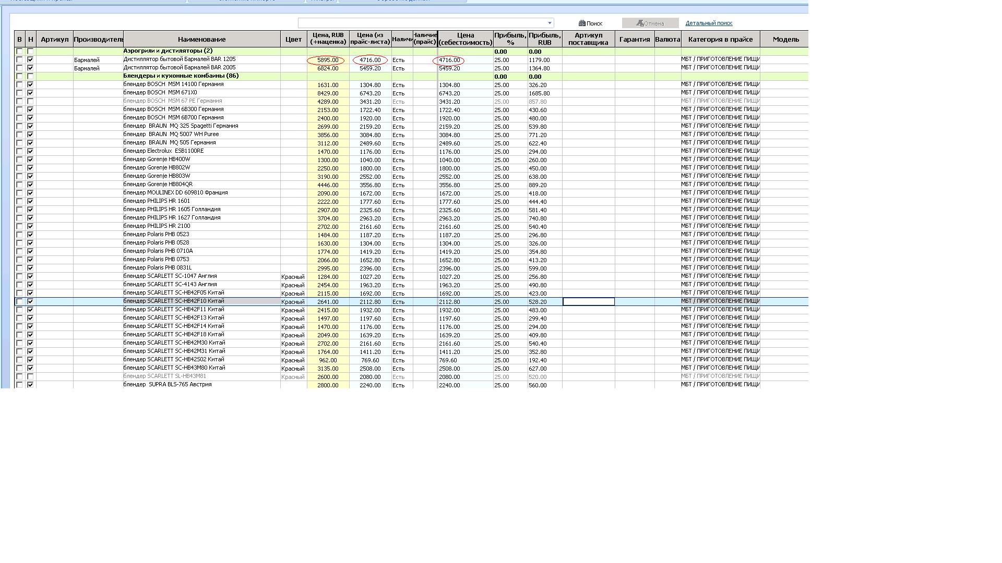Viewport: 1002px width, 563px height.
Task: Select the Аэрогрили и дистиляторы (2) group row
Action: (411, 52)
